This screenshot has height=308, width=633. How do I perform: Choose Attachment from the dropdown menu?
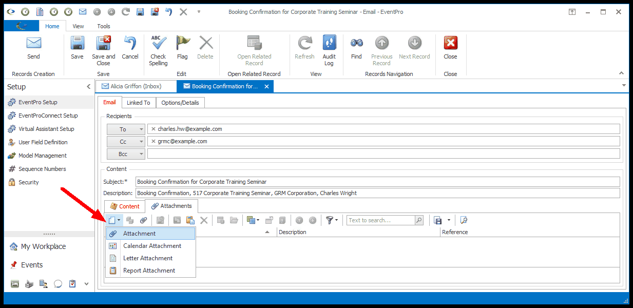click(150, 234)
